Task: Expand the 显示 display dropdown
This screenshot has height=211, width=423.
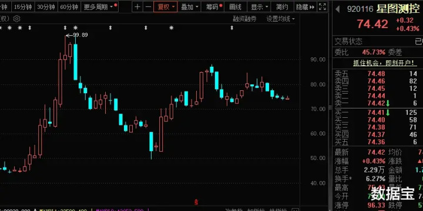Action: pyautogui.click(x=259, y=7)
